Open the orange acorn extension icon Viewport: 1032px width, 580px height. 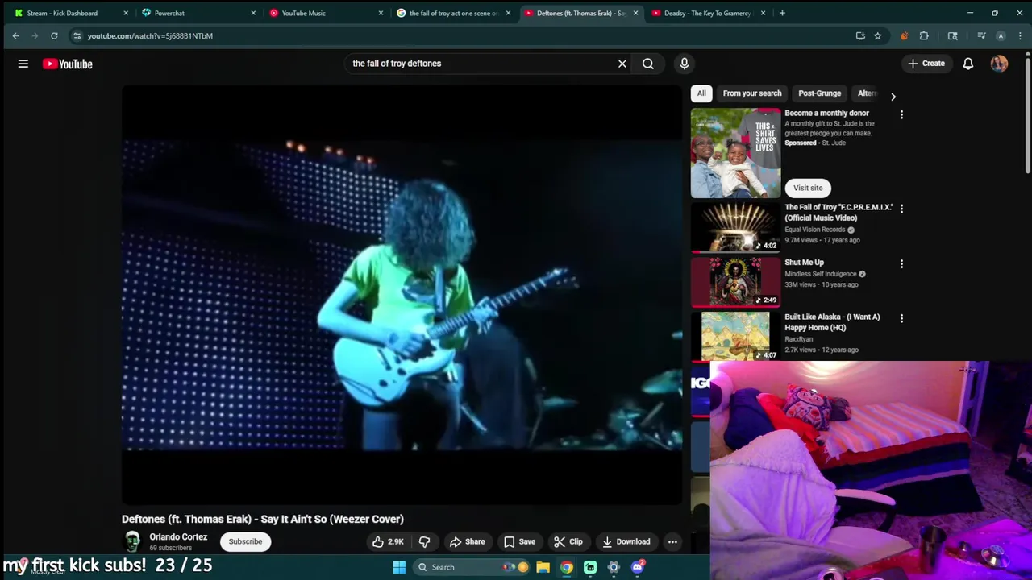904,35
